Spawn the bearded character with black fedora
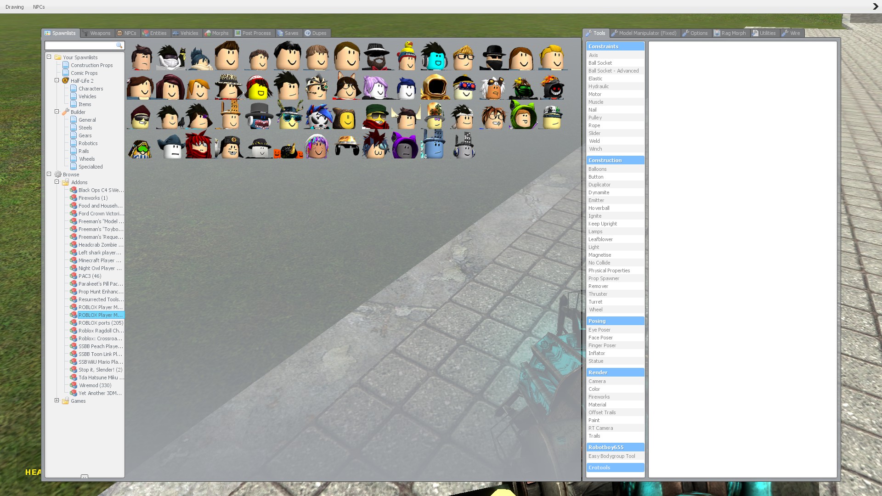 [x=376, y=56]
